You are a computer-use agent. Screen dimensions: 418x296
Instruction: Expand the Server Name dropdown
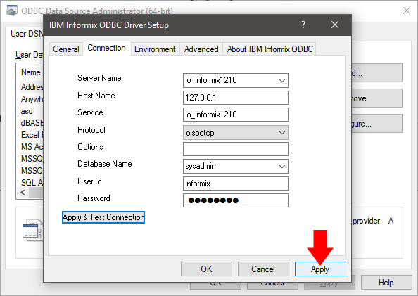click(x=282, y=80)
